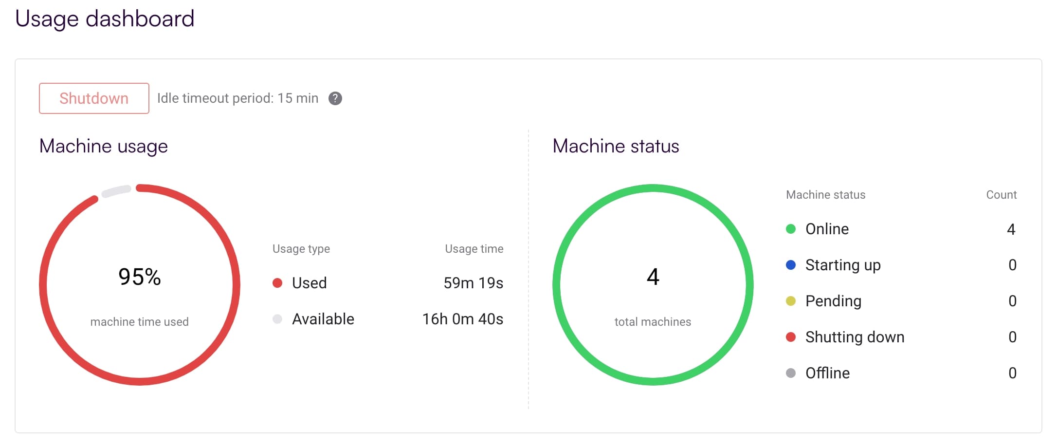Click the 'Online' status row label
The height and width of the screenshot is (448, 1057).
(827, 229)
